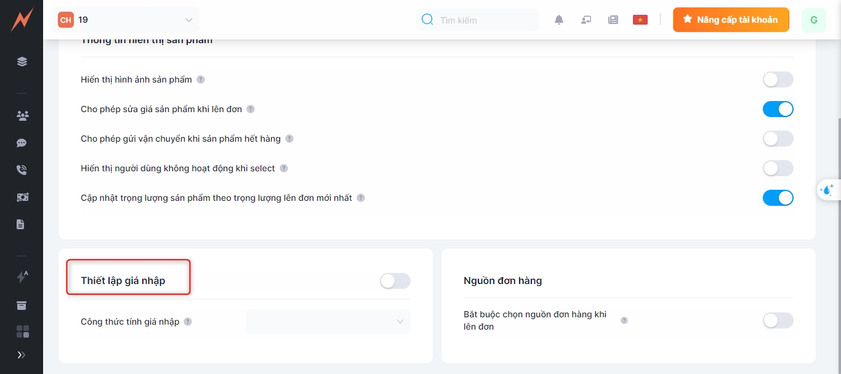
Task: Open the G user avatar menu
Action: pyautogui.click(x=813, y=20)
